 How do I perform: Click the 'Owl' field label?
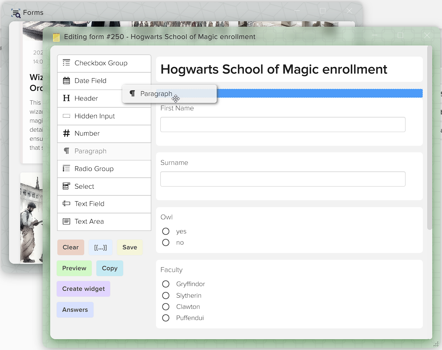click(x=166, y=217)
